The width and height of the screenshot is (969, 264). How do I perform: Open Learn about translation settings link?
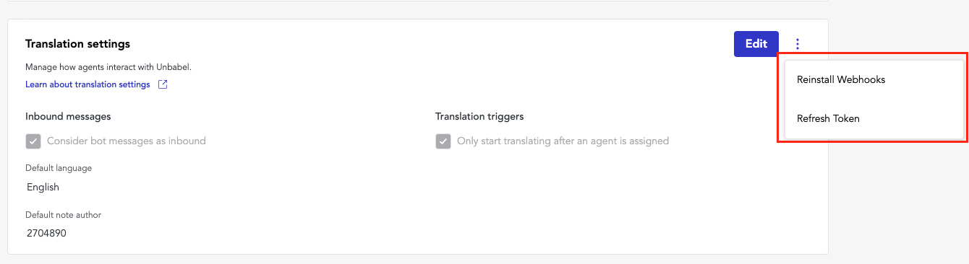click(87, 84)
